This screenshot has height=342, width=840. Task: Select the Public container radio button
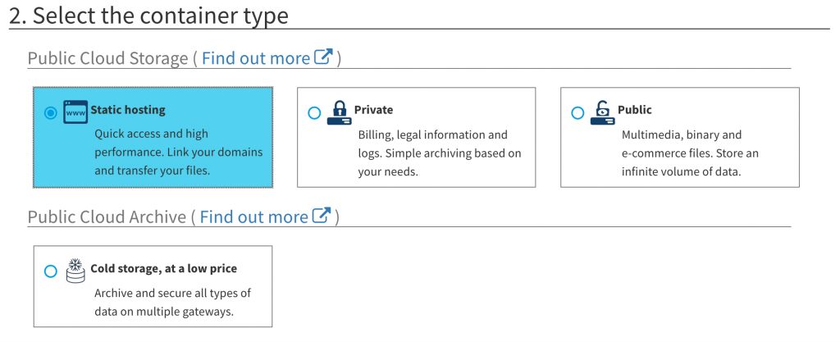(577, 113)
